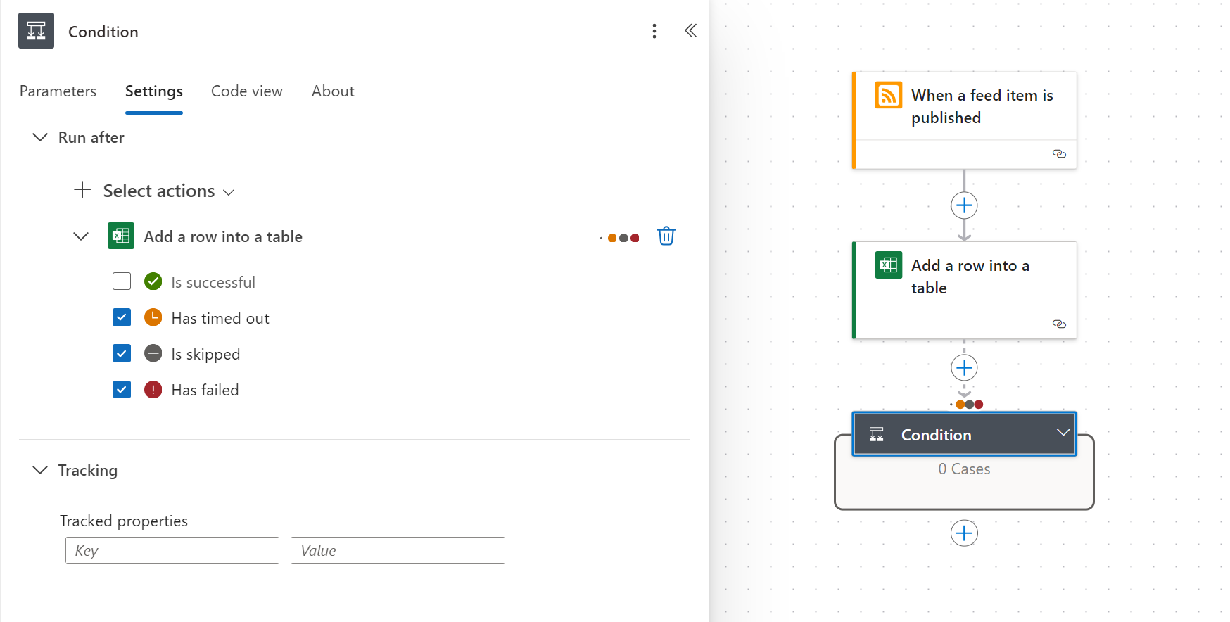Switch to the Parameters tab
The image size is (1230, 622).
coord(58,91)
